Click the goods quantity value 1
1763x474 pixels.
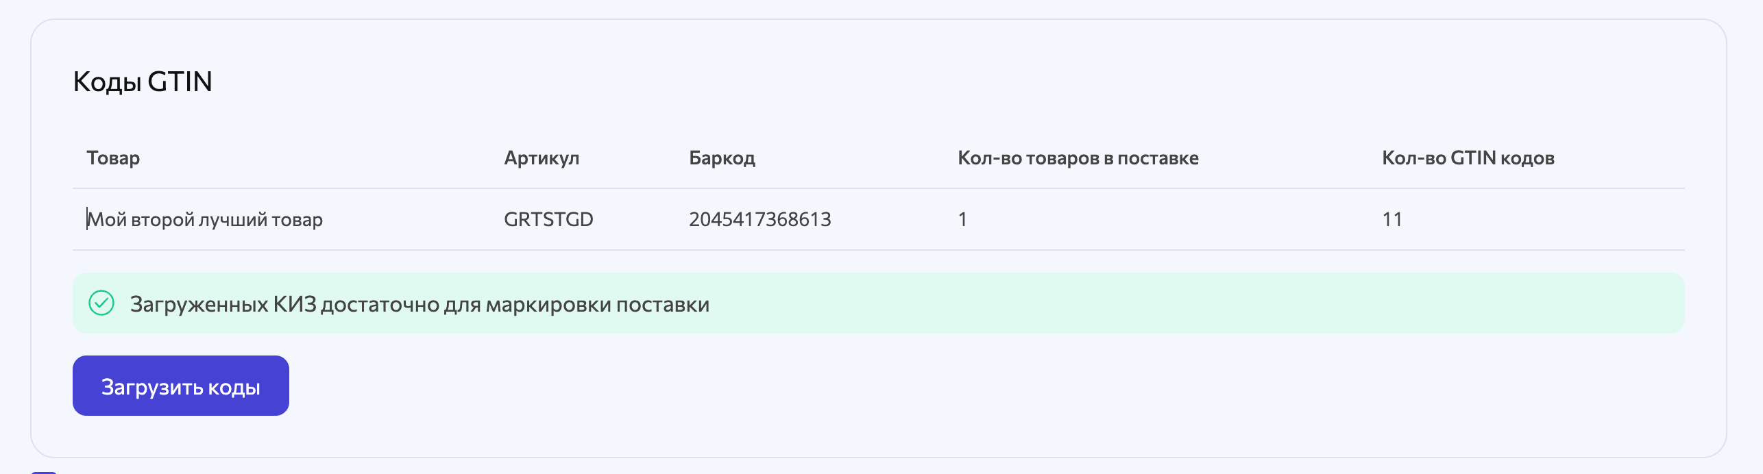[962, 219]
